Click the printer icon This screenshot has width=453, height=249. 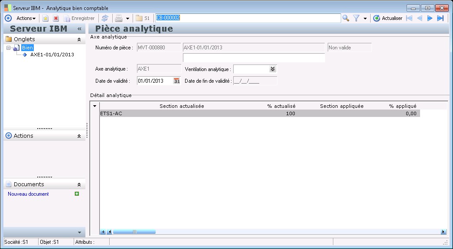119,18
